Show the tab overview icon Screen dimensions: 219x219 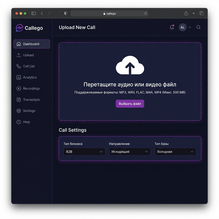click(x=202, y=13)
